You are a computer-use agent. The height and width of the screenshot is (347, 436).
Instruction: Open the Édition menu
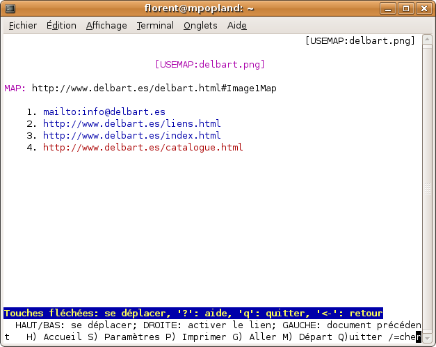coord(61,26)
